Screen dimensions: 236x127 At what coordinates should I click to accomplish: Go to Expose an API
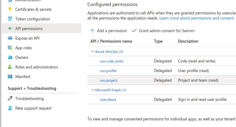coord(27,38)
